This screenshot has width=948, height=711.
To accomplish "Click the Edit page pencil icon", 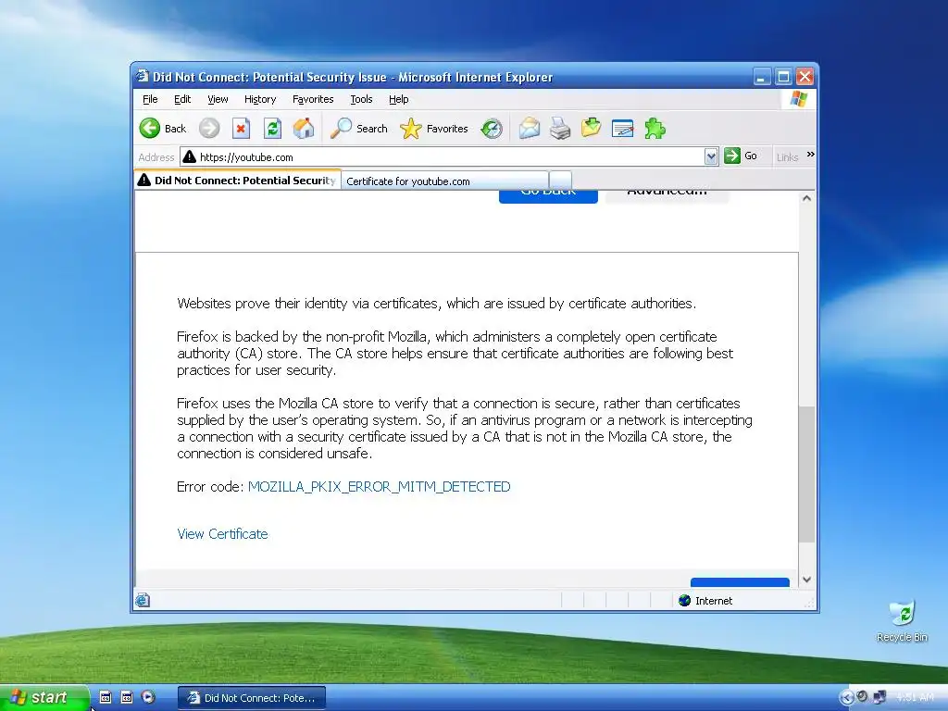I will [622, 128].
